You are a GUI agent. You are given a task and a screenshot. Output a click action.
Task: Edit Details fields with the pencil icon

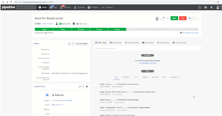(69, 44)
